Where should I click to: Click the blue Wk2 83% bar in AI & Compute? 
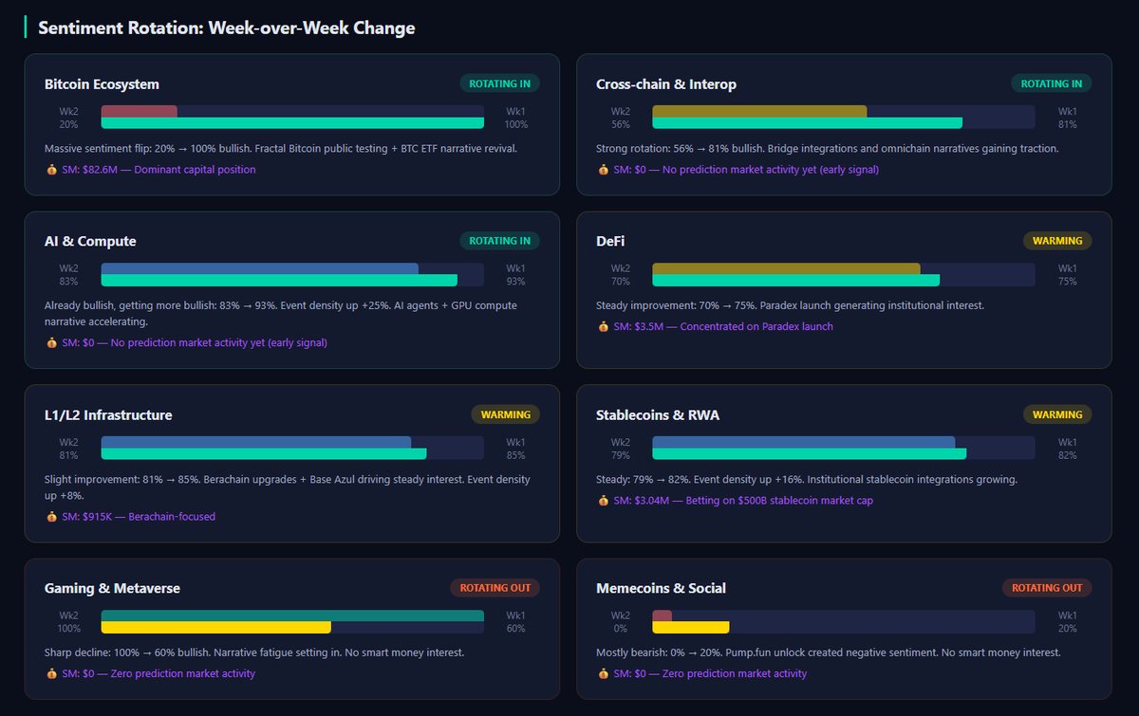click(x=260, y=268)
